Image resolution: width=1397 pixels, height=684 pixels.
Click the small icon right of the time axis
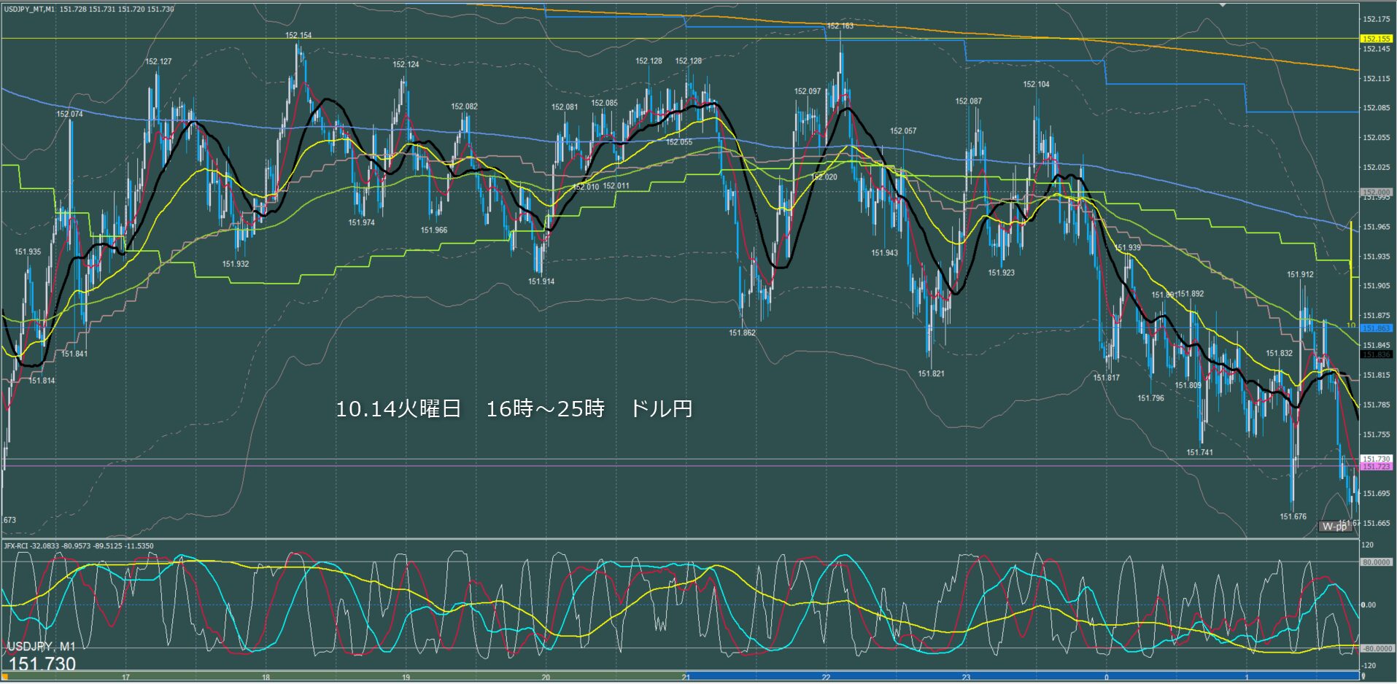tap(1363, 677)
